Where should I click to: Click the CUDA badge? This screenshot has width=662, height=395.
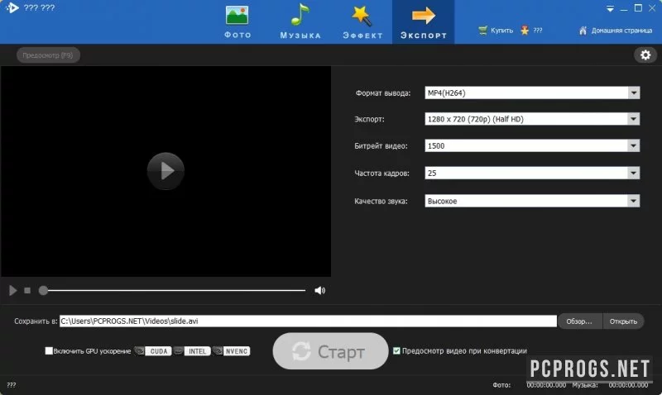[x=158, y=351]
